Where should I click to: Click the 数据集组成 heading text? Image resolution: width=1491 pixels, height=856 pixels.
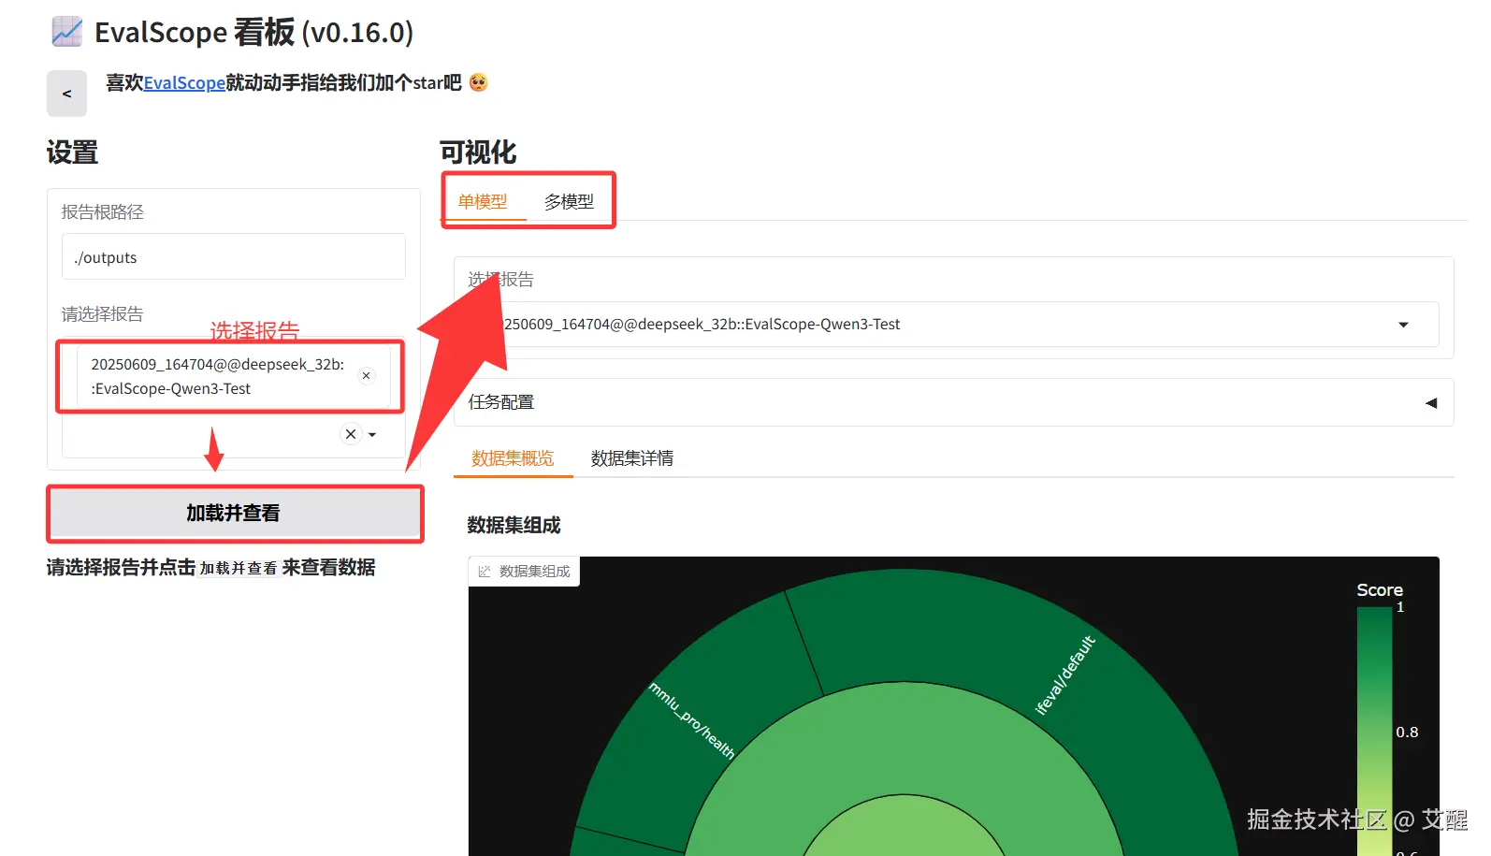pyautogui.click(x=514, y=525)
